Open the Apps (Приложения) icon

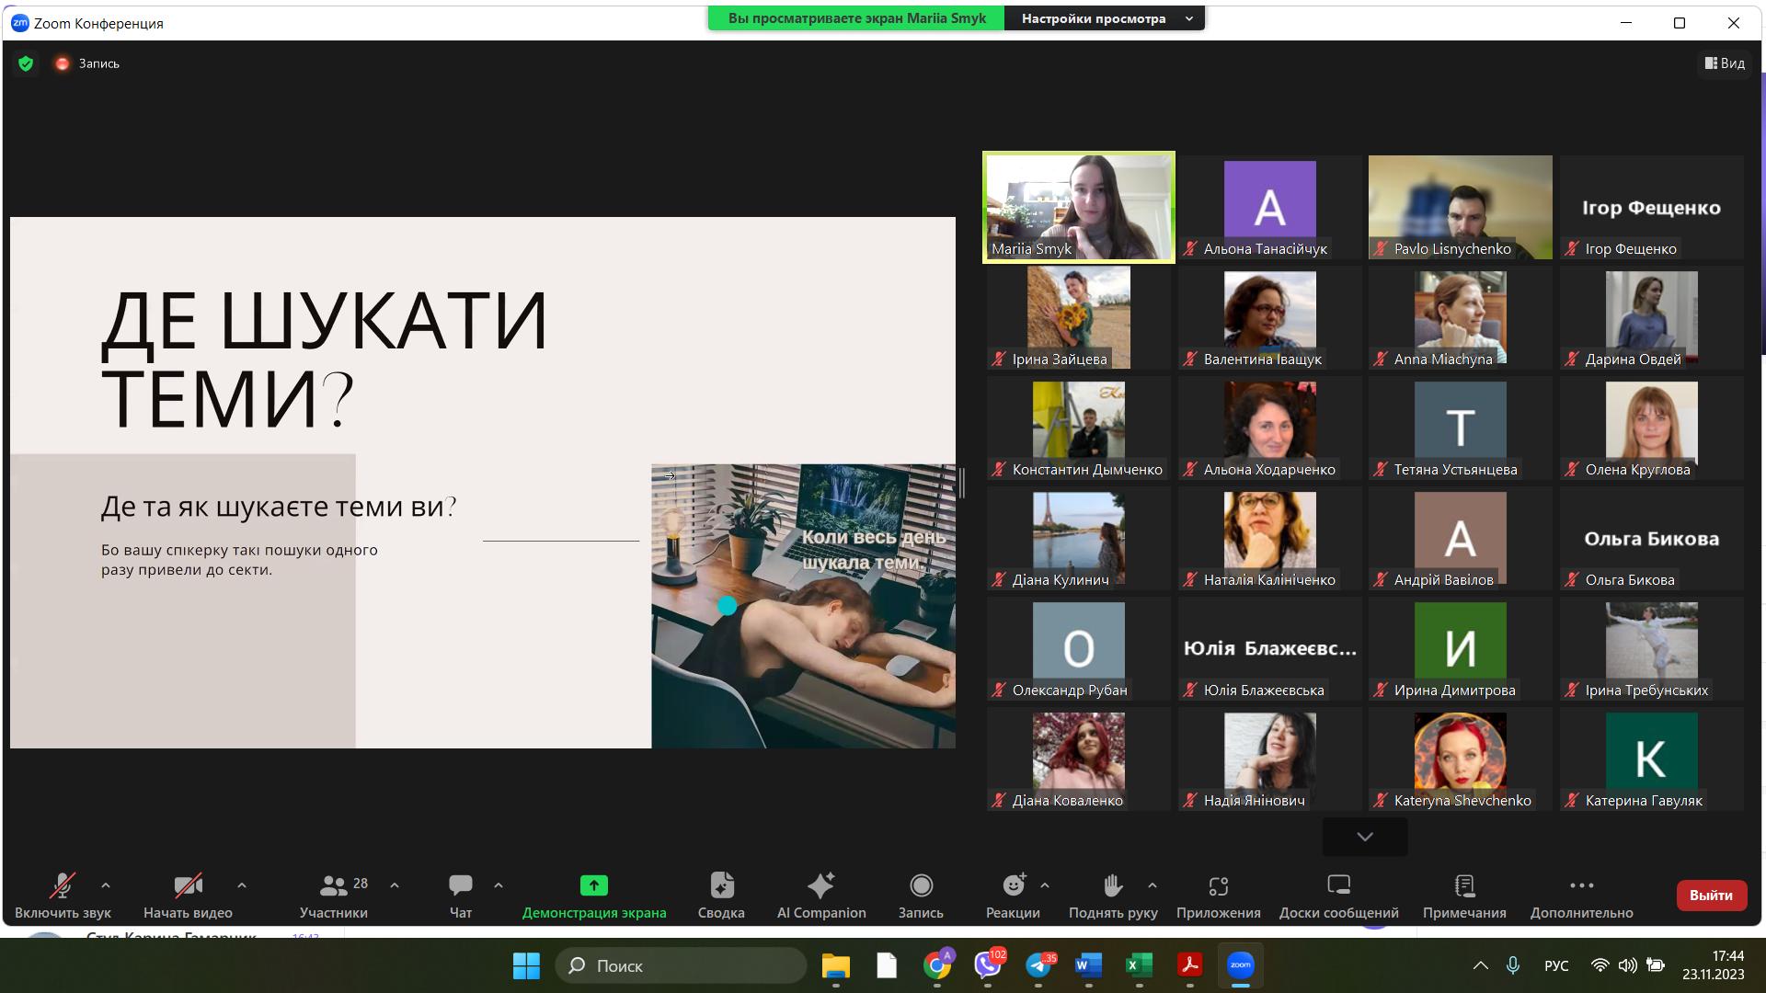click(x=1218, y=885)
